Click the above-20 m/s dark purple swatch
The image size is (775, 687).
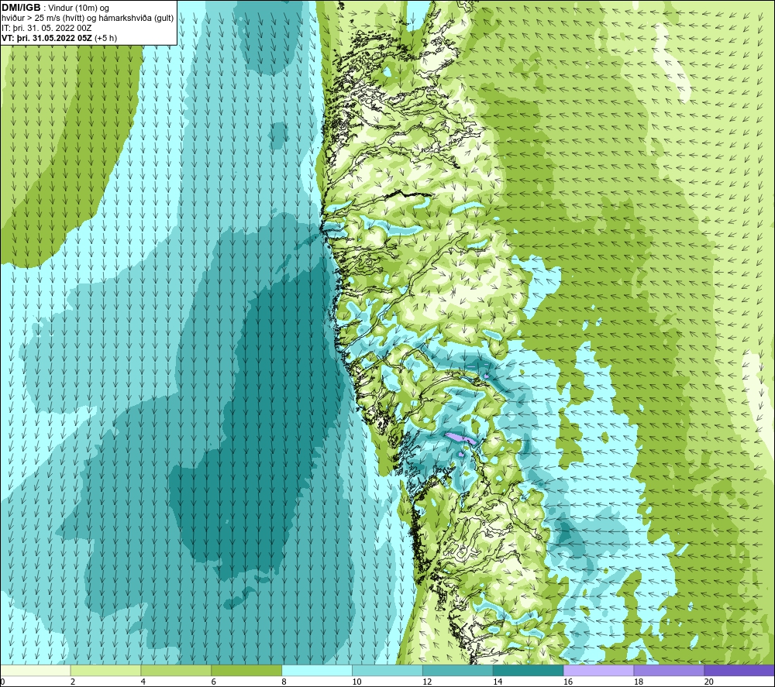coord(739,670)
